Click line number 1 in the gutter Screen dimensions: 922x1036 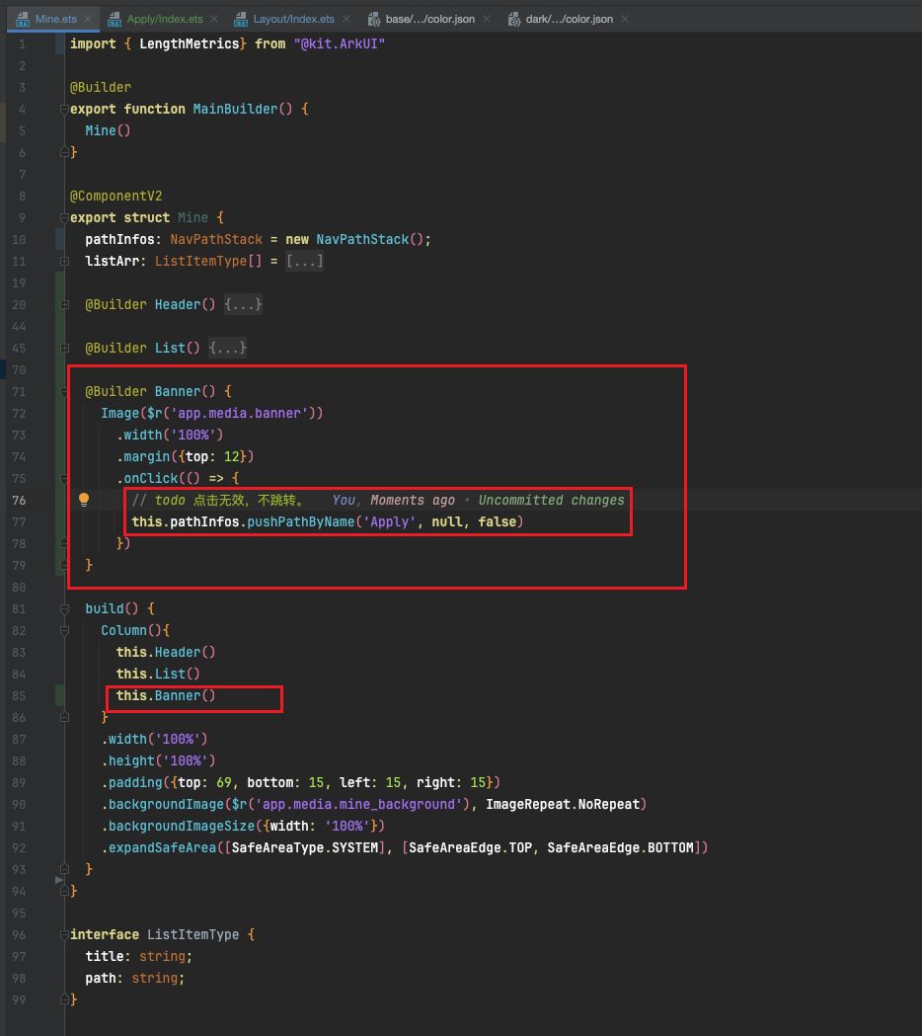(22, 44)
